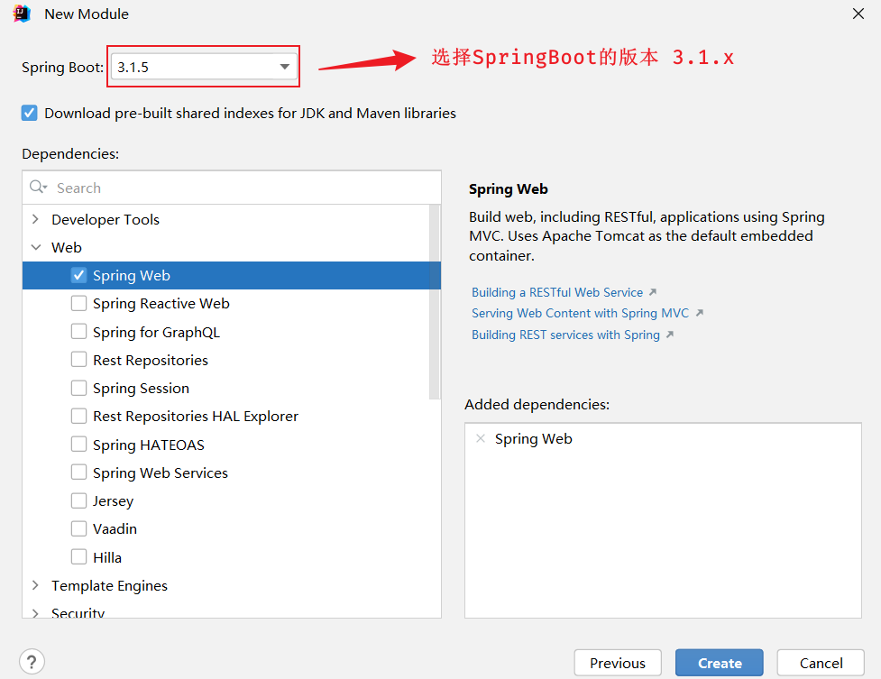Tick the Spring Web Services checkbox

(78, 473)
